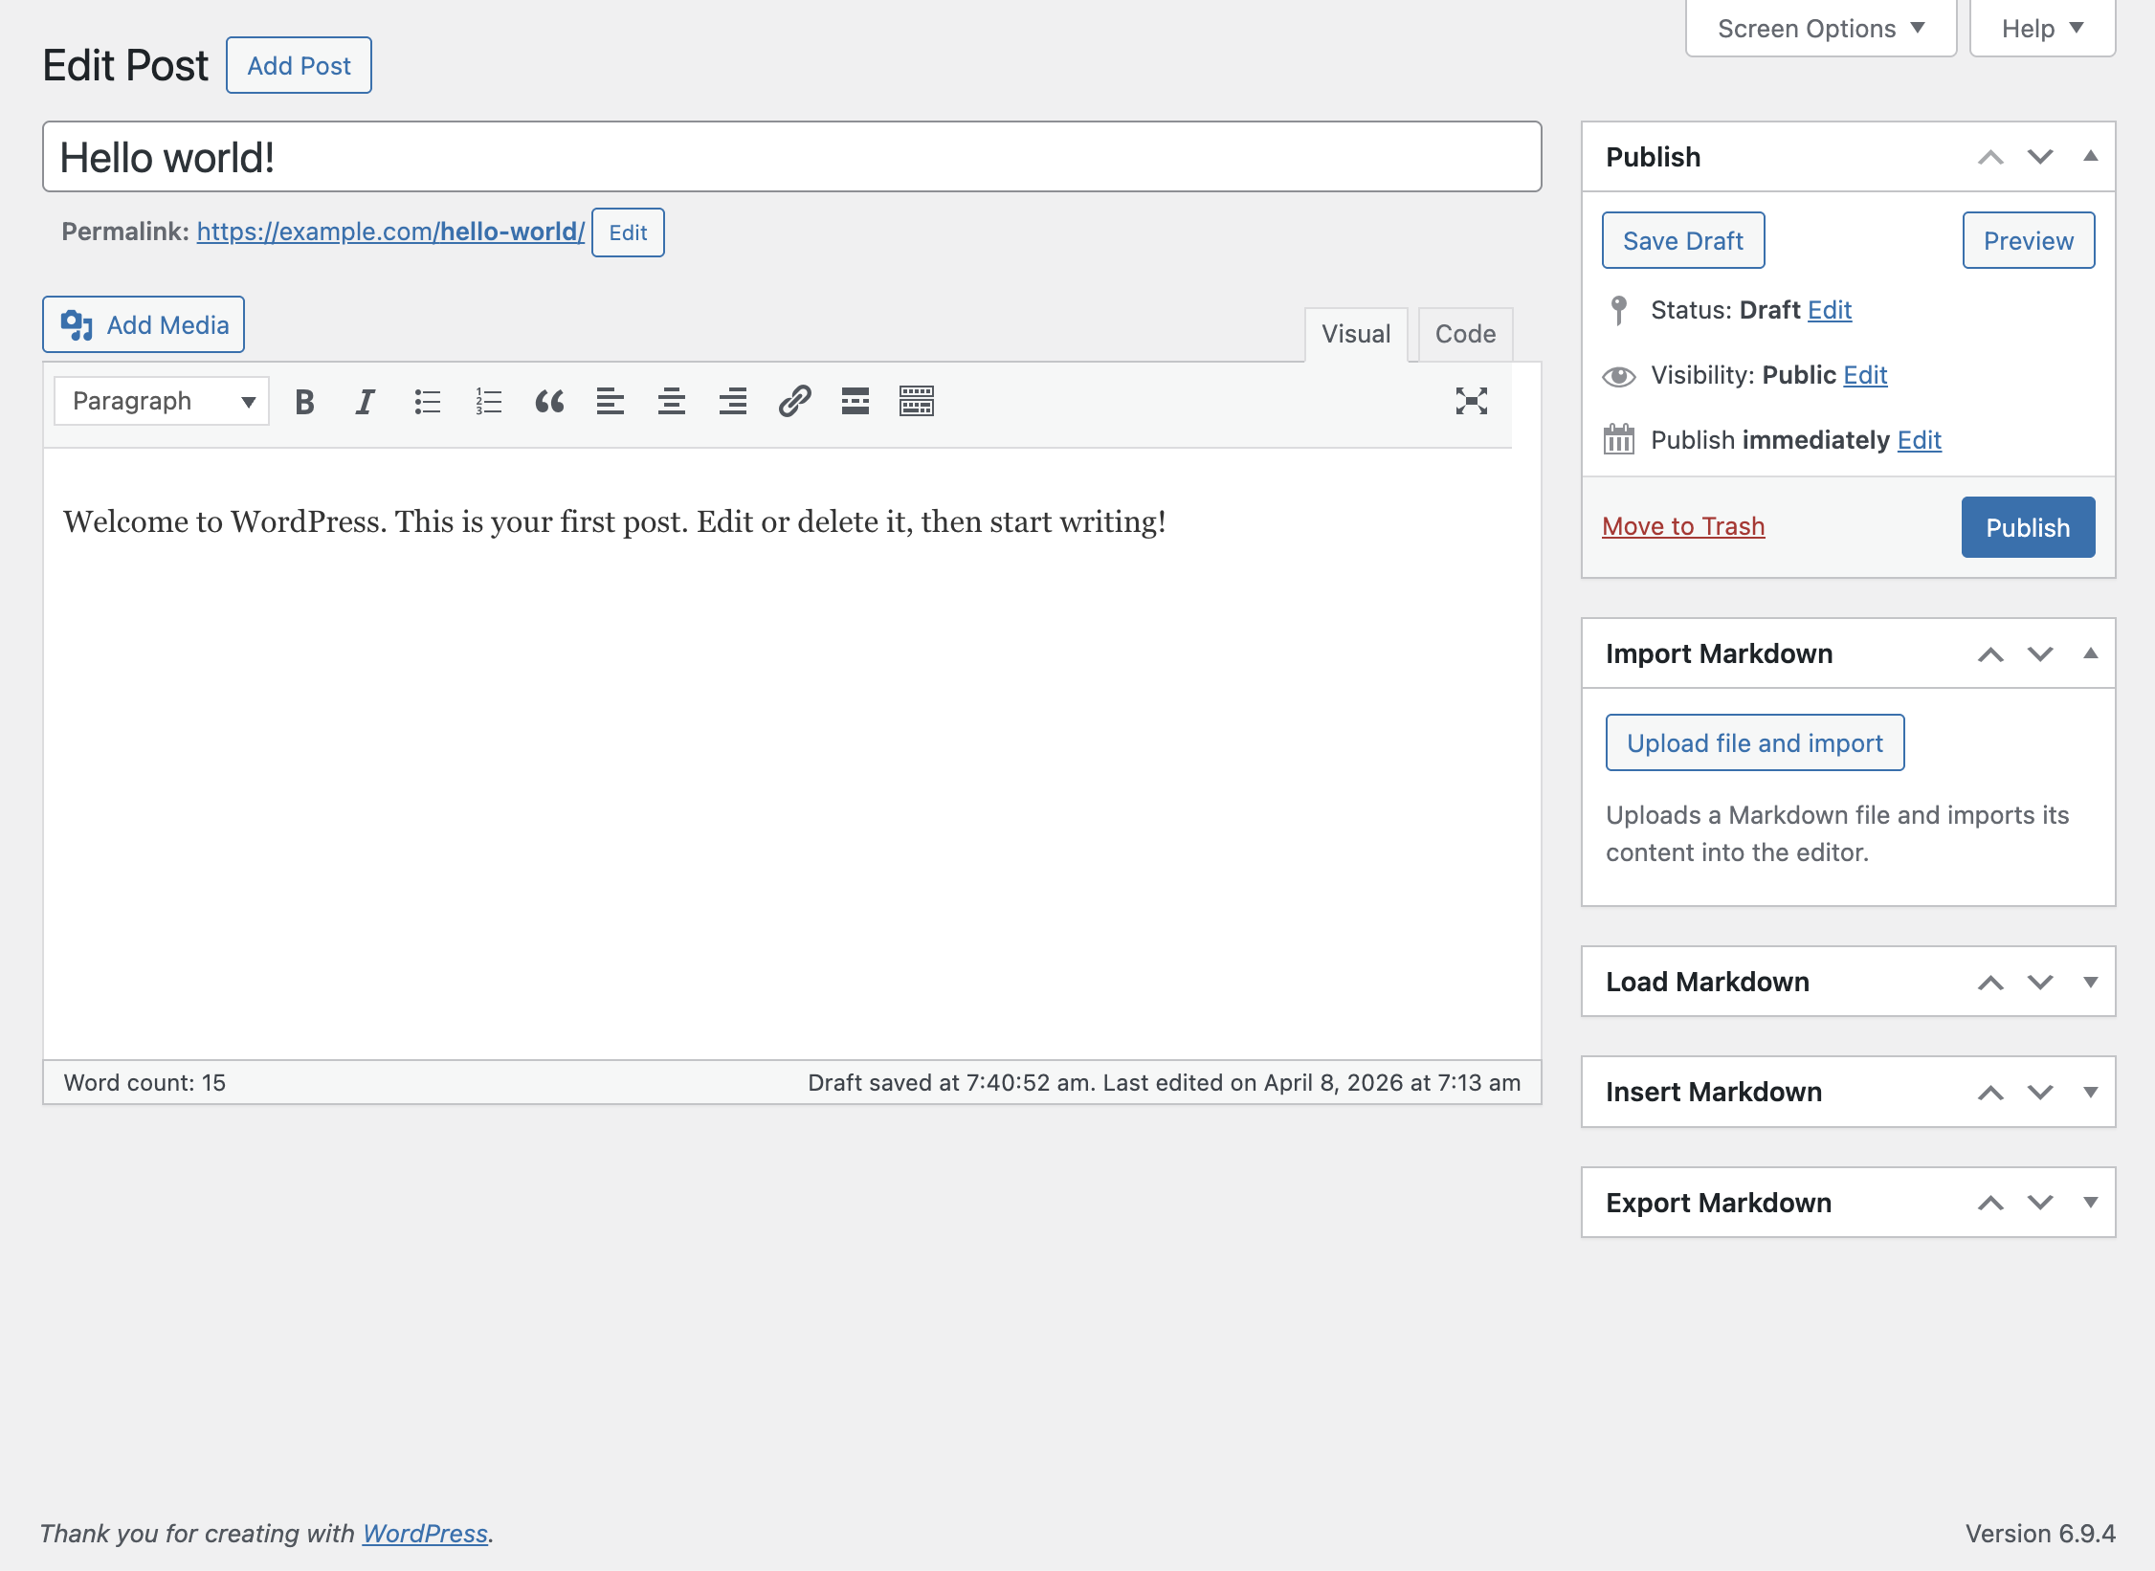Screen dimensions: 2155x1571
Task: Apply blockquote formatting
Action: (548, 402)
